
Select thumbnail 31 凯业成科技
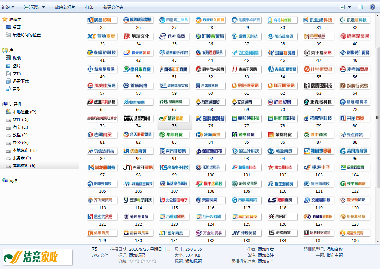point(319,20)
